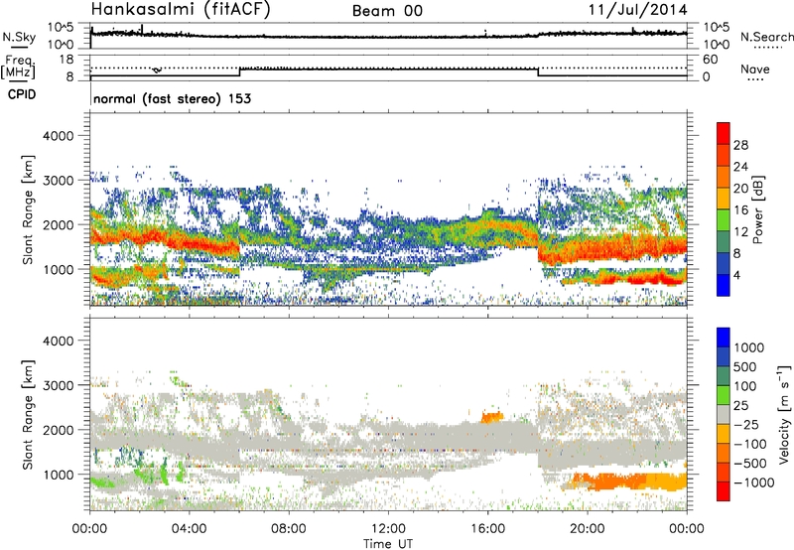
Task: Select the '18' tick on frequency axis
Action: (66, 60)
